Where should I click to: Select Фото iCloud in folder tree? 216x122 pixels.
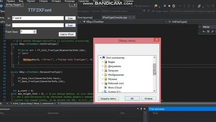point(115,87)
